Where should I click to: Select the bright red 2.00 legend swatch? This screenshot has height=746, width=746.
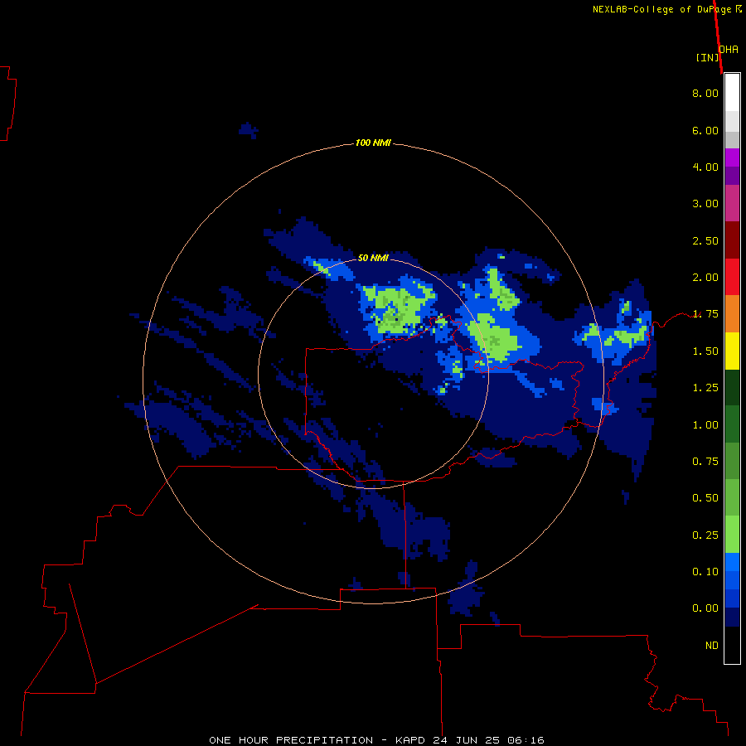tap(732, 277)
